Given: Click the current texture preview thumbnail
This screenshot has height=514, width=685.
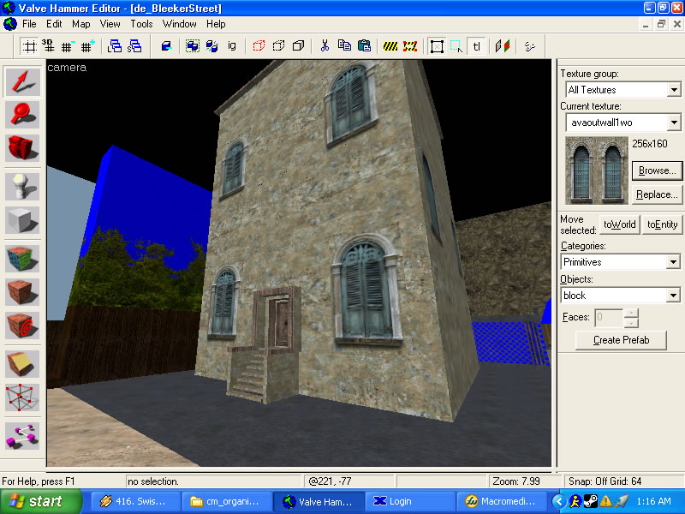Looking at the screenshot, I should 596,170.
